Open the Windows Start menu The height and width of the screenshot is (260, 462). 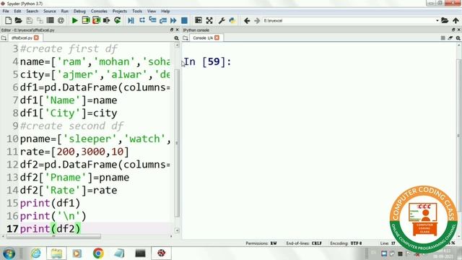pyautogui.click(x=9, y=253)
